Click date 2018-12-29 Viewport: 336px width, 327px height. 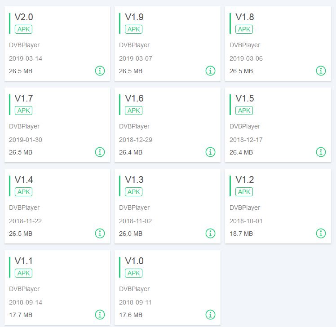tap(136, 140)
